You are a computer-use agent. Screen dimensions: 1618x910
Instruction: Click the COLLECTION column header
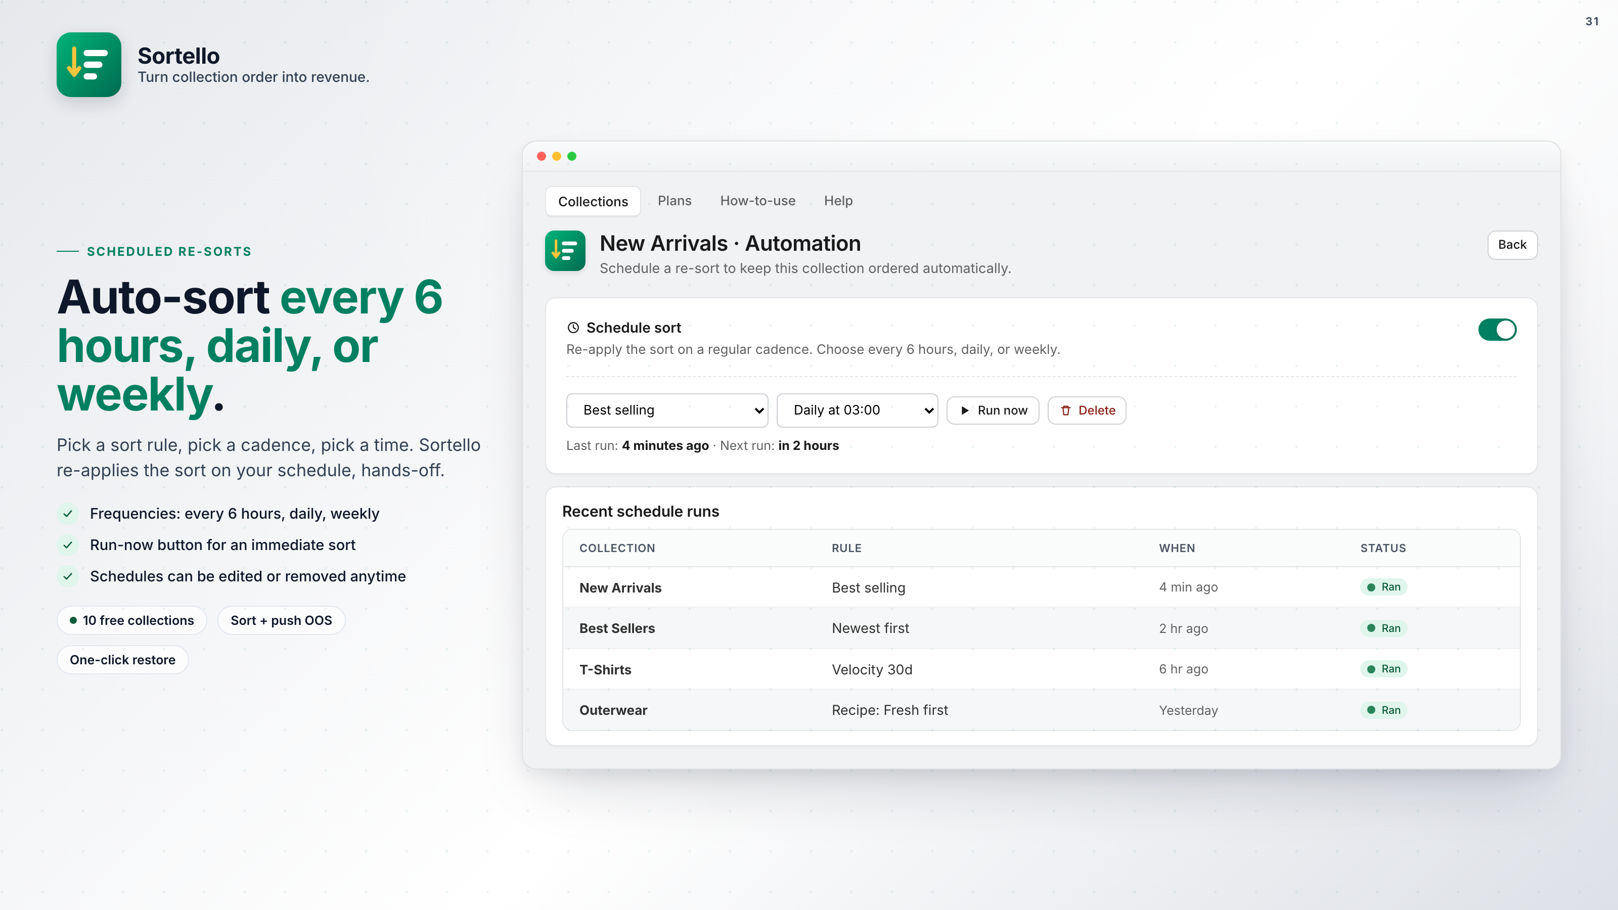(617, 548)
